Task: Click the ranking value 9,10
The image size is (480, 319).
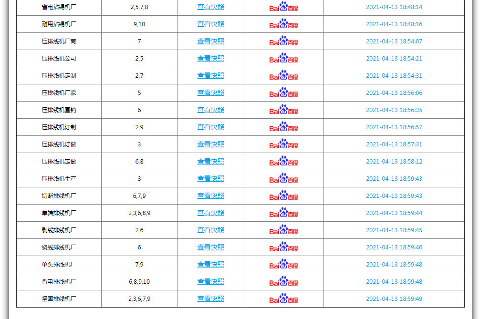Action: pos(139,24)
